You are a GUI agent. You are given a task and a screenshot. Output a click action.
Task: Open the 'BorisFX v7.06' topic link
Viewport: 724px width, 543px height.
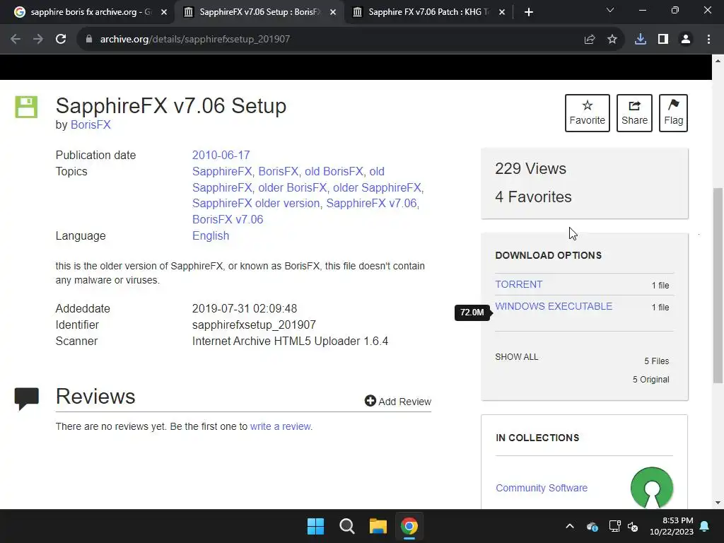228,219
